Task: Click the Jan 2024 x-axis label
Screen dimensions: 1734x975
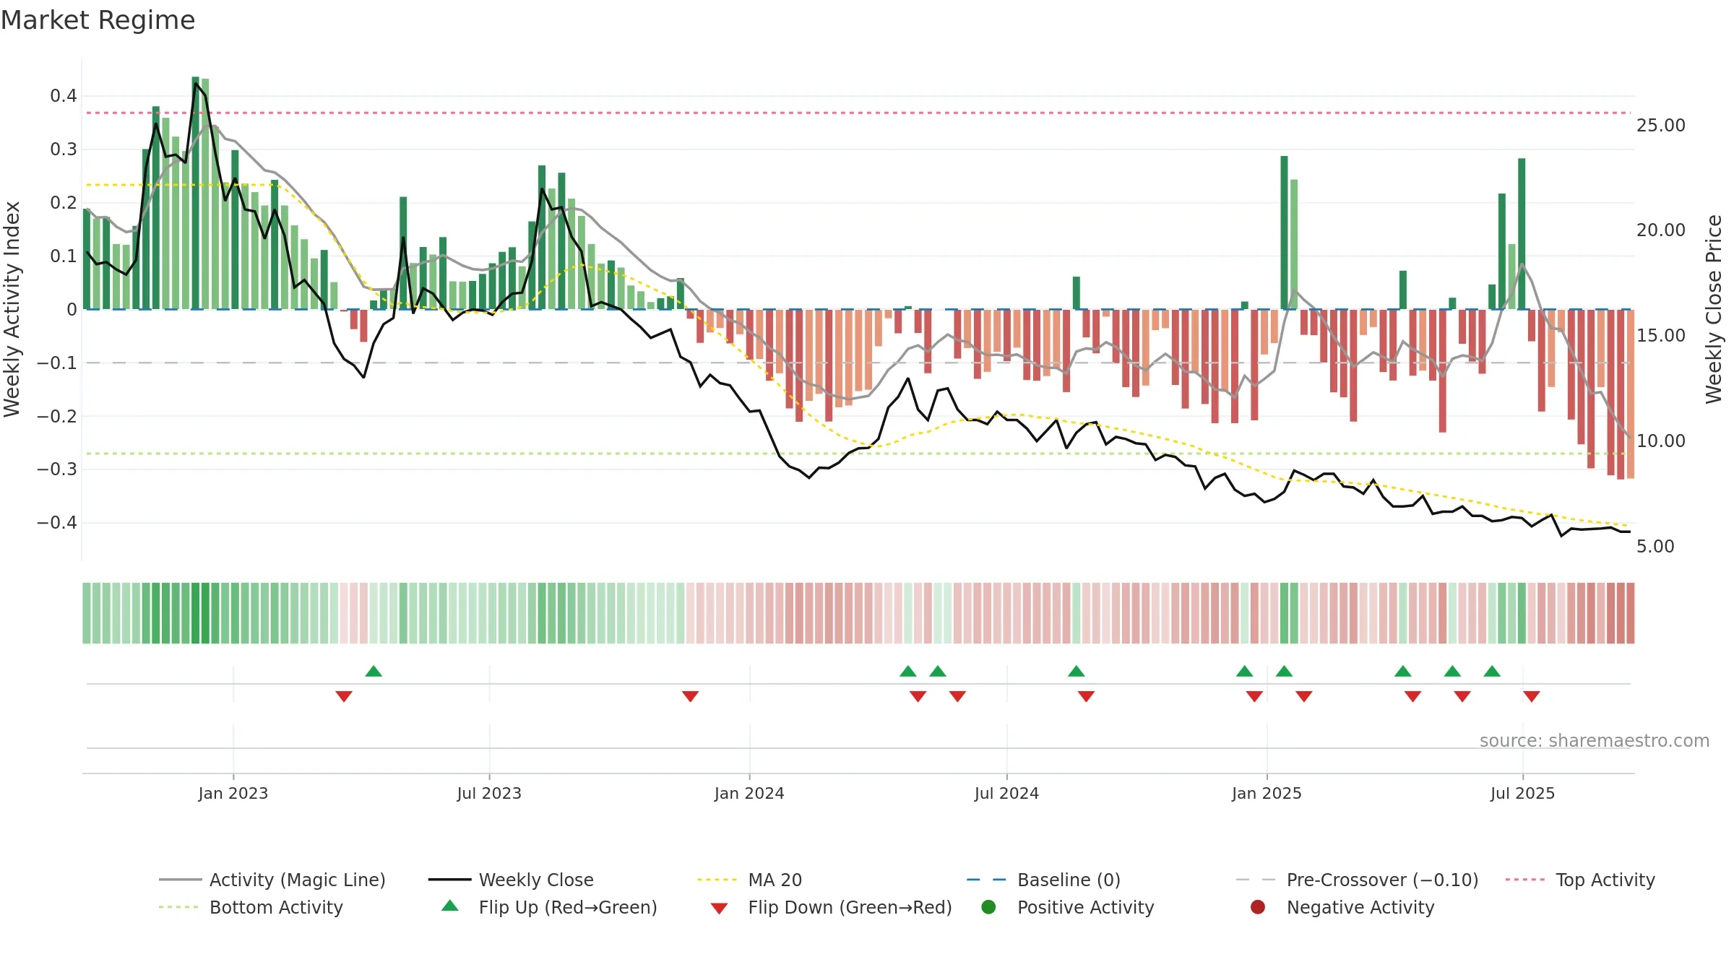Action: 749,793
